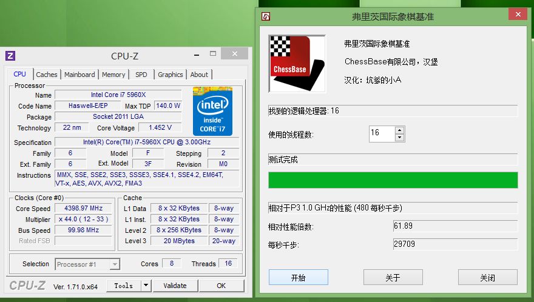Open the About tab in CPU-Z
This screenshot has height=302, width=534.
(x=199, y=75)
